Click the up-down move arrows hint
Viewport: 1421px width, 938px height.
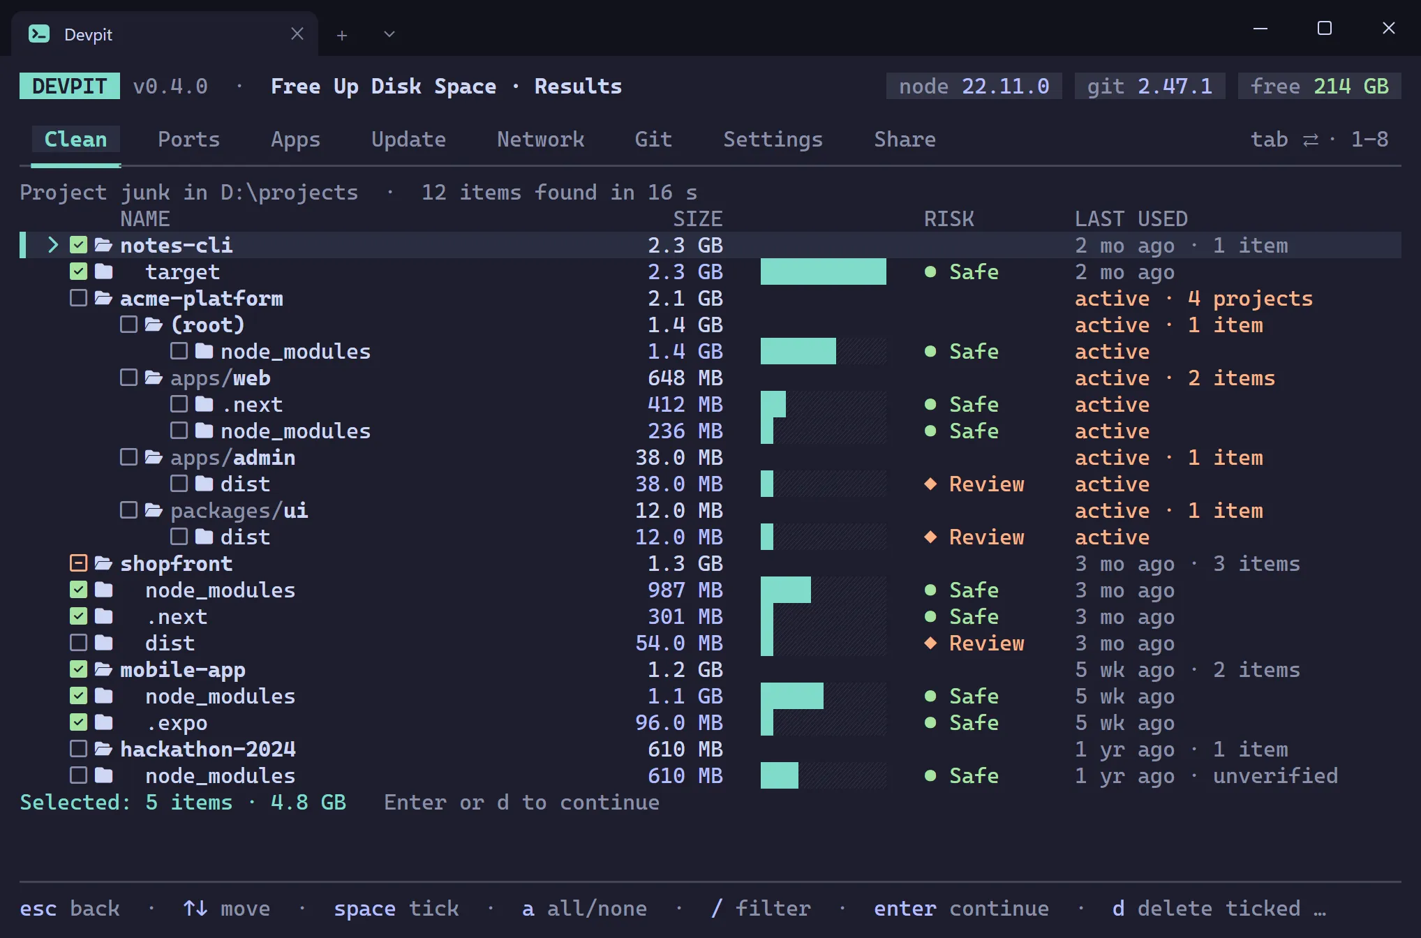[x=195, y=908]
